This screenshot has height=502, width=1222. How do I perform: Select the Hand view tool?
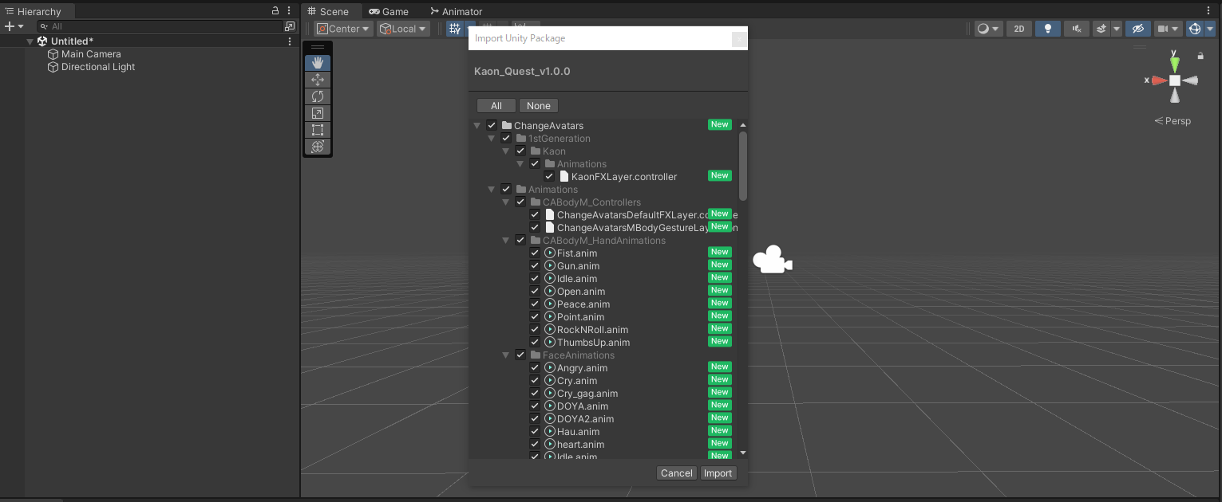point(318,63)
